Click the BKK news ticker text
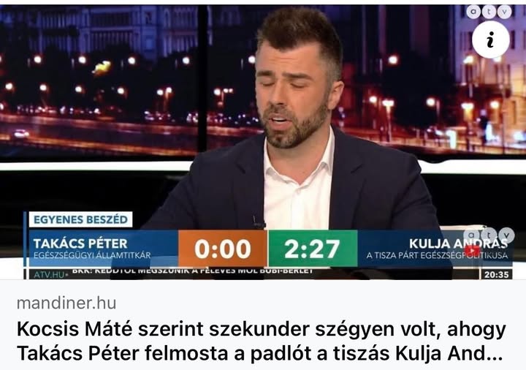The height and width of the screenshot is (370, 526). click(x=193, y=271)
